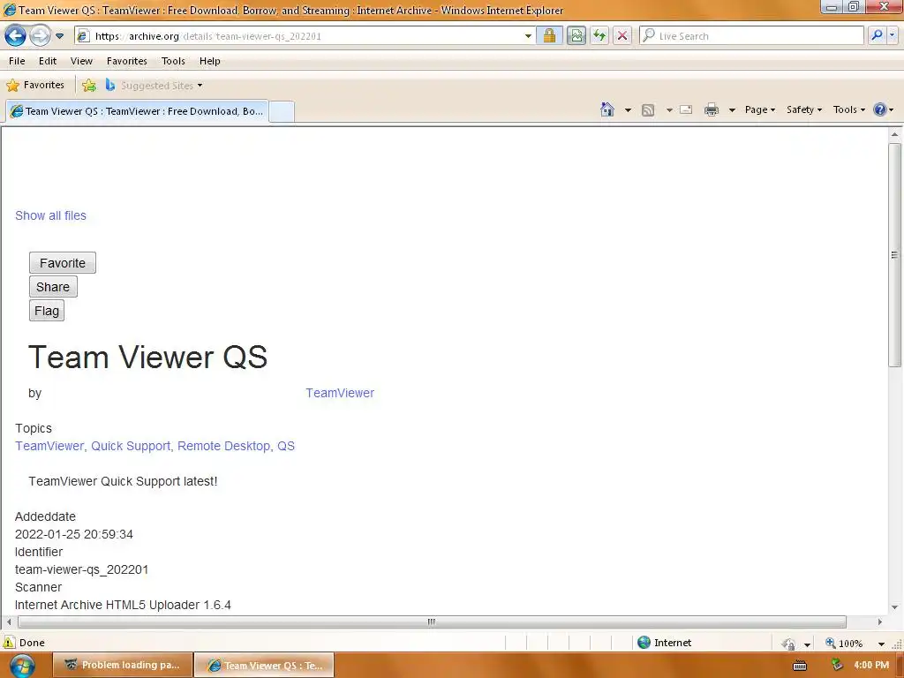Open a new blank tab
The image size is (904, 678).
click(282, 111)
